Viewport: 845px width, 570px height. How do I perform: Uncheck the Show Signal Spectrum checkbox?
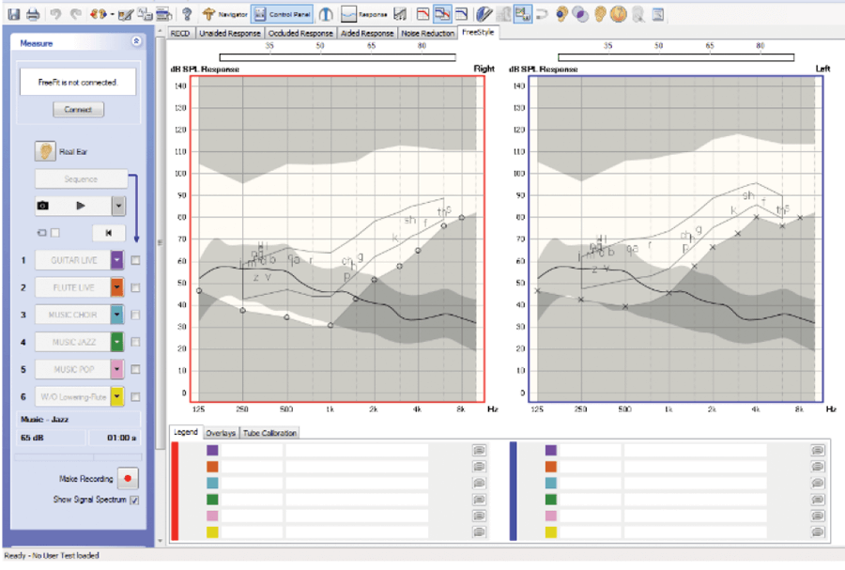pos(134,500)
